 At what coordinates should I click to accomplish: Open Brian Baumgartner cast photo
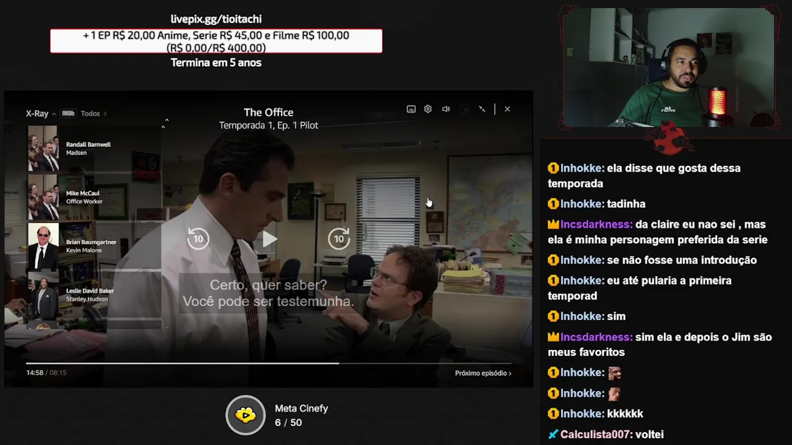pos(43,246)
